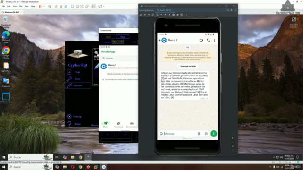This screenshot has height=170, width=303.
Task: Open the power options dropdown next to pause
Action: pos(44,6)
